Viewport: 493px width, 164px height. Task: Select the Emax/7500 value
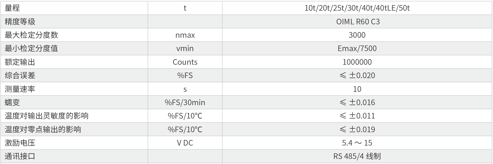(x=357, y=48)
